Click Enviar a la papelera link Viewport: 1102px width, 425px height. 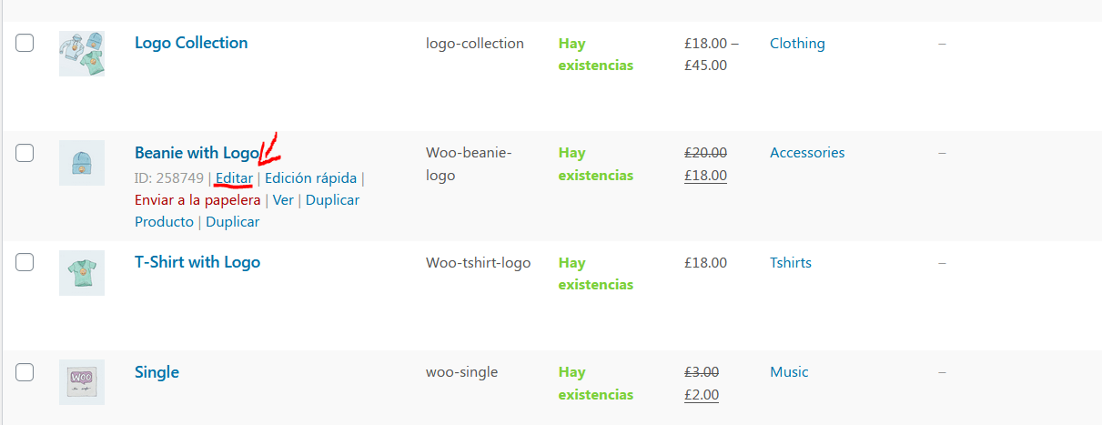[x=197, y=200]
